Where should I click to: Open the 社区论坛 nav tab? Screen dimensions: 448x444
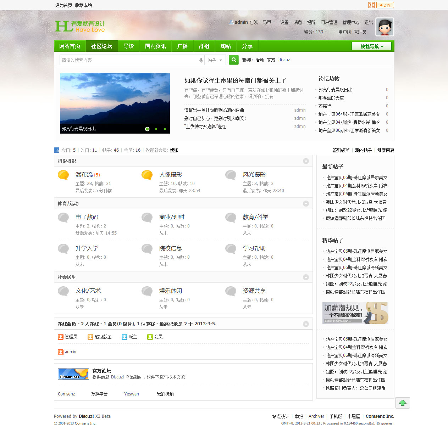[x=102, y=46]
